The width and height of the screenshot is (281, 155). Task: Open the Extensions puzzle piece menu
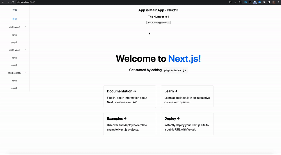(x=264, y=2)
